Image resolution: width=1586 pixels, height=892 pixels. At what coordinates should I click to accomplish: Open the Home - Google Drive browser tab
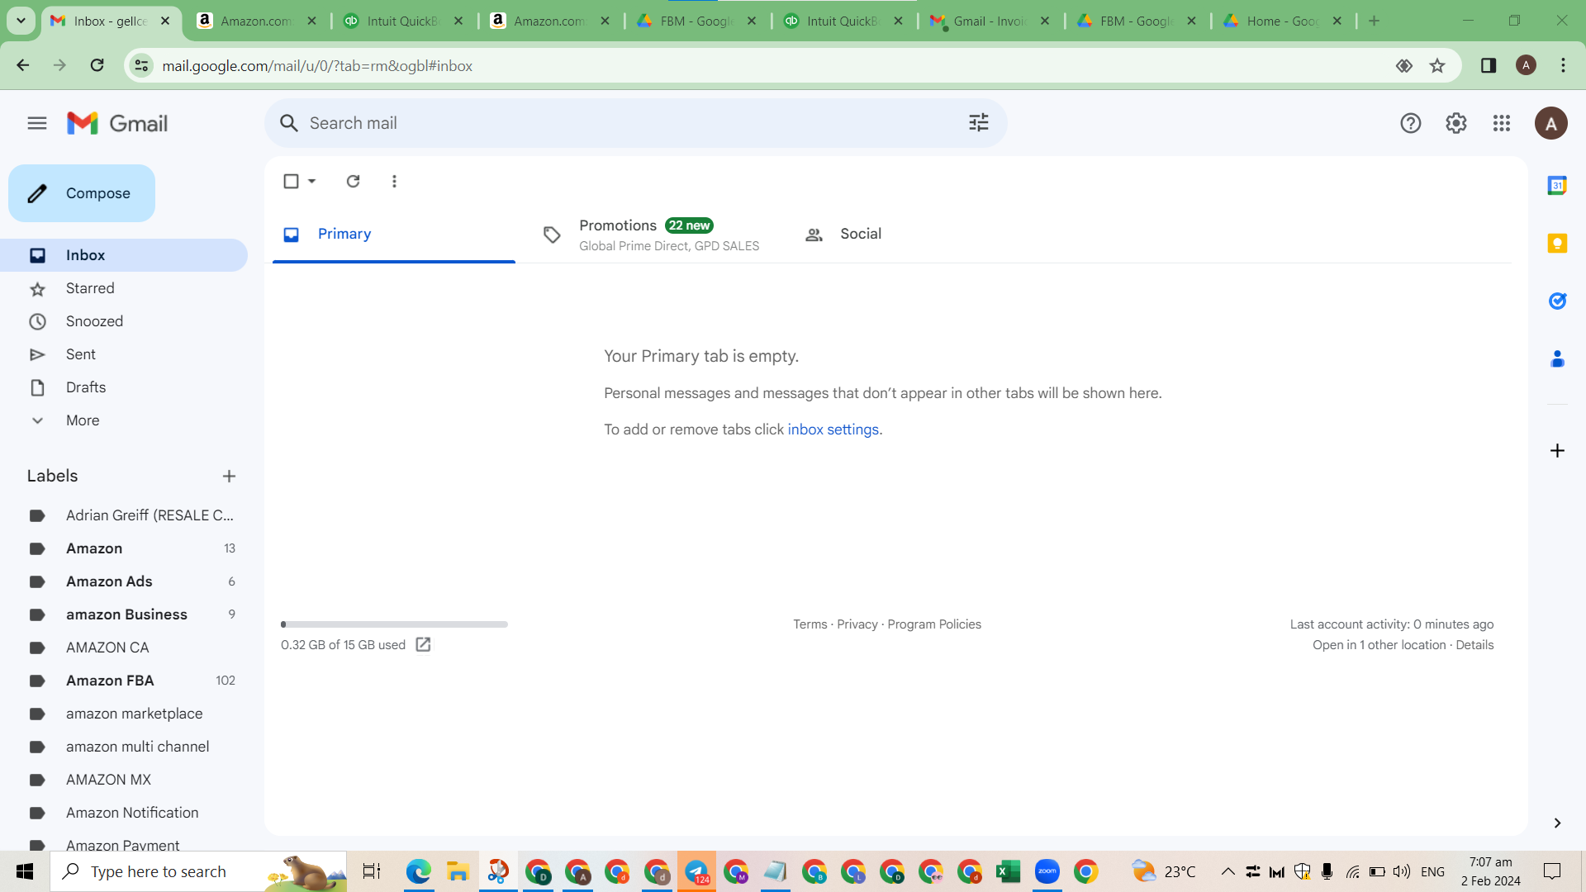(1283, 21)
